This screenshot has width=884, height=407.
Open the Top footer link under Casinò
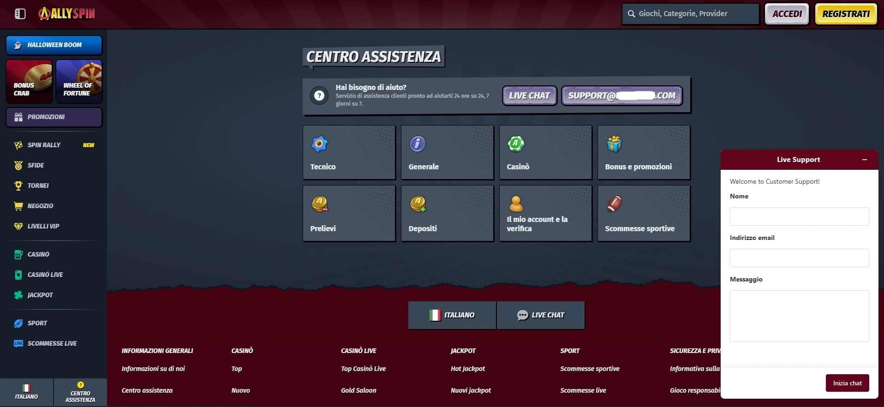[237, 369]
